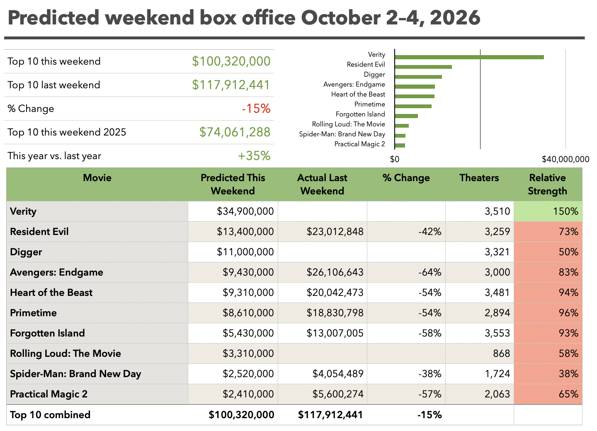This screenshot has width=597, height=431.
Task: Click the Verity bar in the chart
Action: (469, 57)
